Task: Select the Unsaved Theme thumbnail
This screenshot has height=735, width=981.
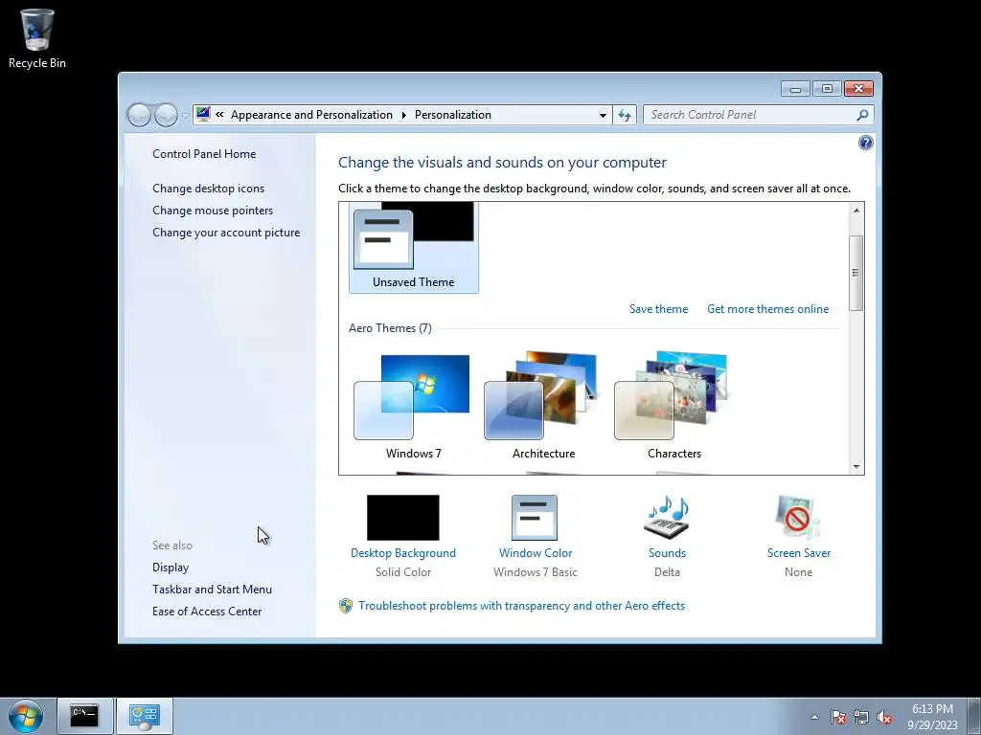Action: (414, 248)
